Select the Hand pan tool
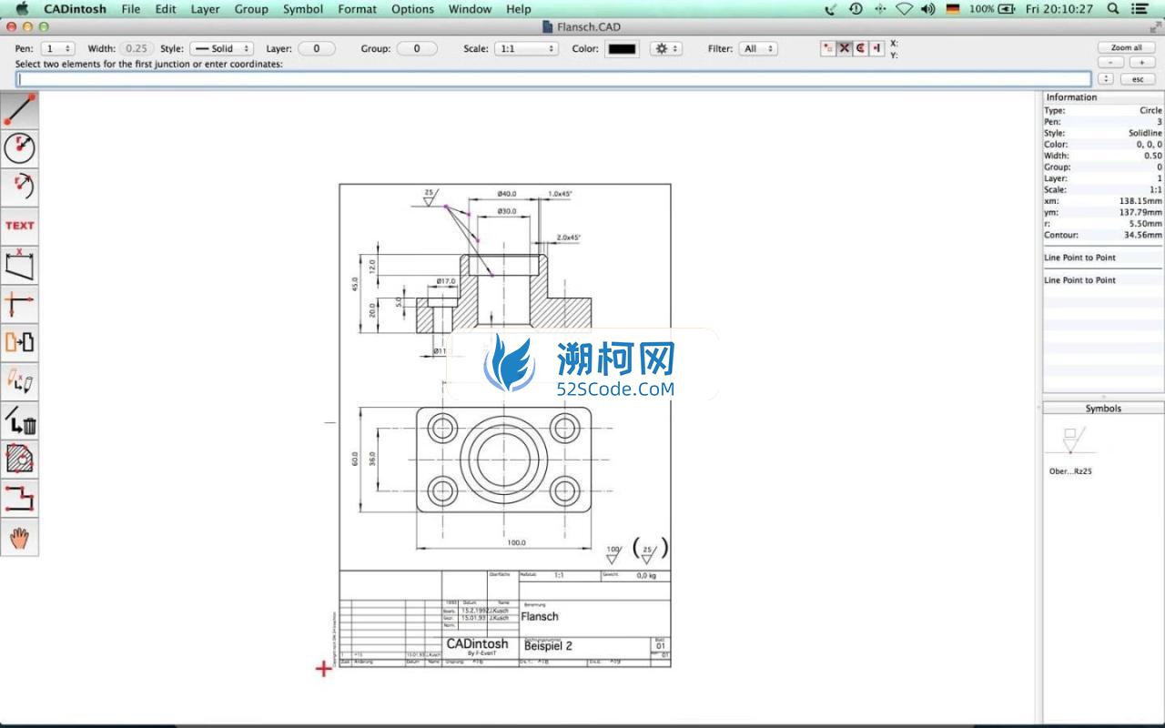Viewport: 1165px width, 728px height. (x=19, y=537)
